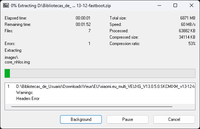The height and width of the screenshot is (129, 200).
Task: Send extraction to Background
Action: 81,119
